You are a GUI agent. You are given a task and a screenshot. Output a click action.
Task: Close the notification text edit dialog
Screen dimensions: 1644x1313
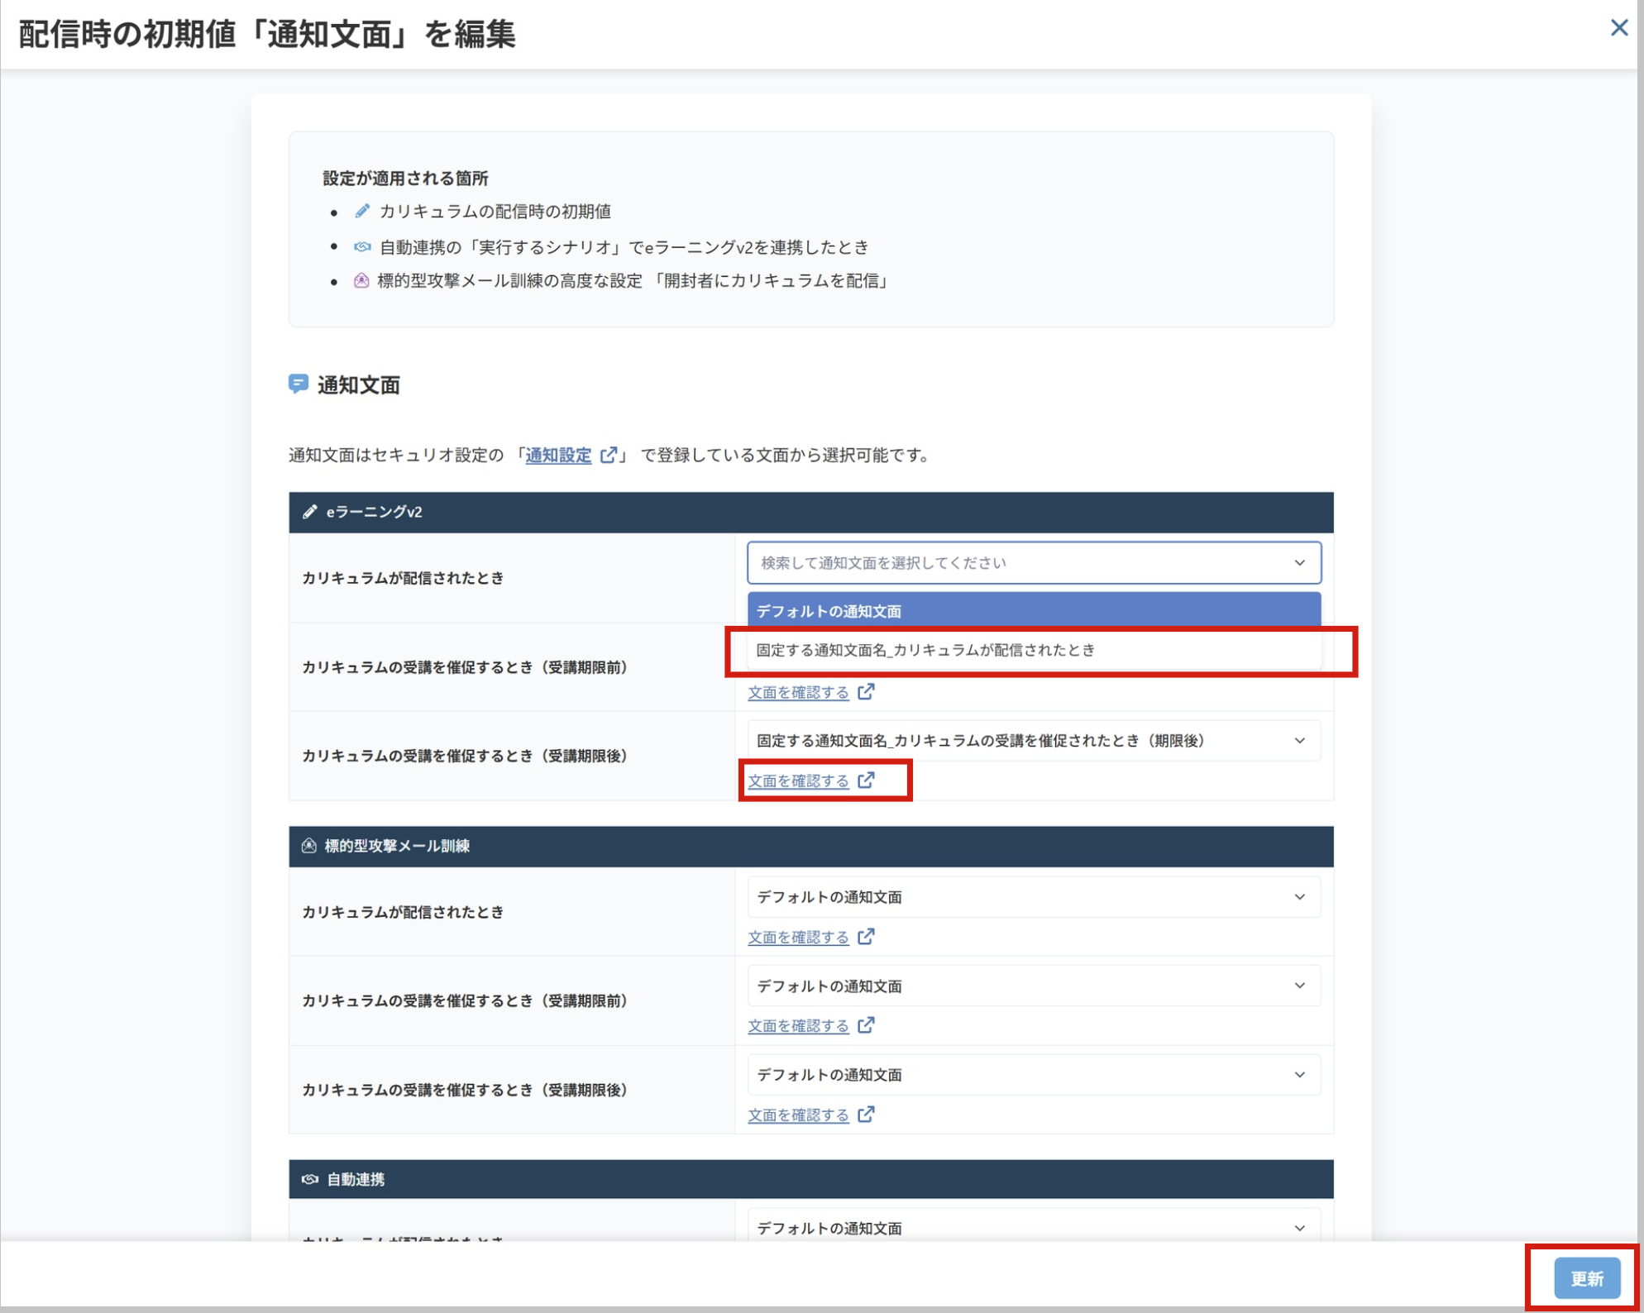1618,28
